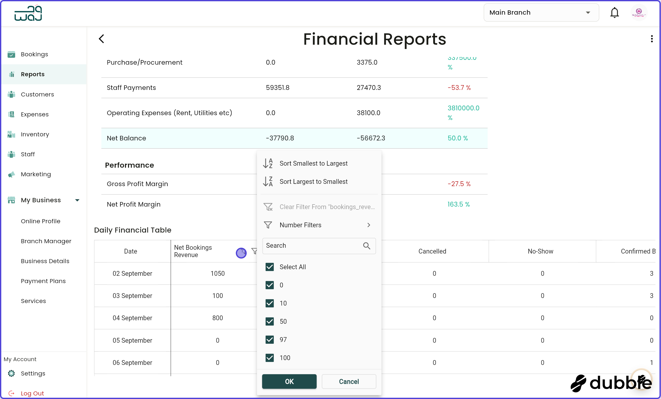Image resolution: width=661 pixels, height=399 pixels.
Task: Open the Inventory icon
Action: (x=11, y=134)
